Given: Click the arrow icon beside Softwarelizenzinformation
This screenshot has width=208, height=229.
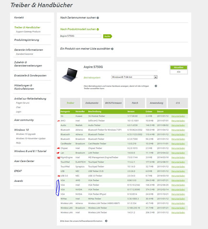Looking at the screenshot, I should [x=106, y=221].
